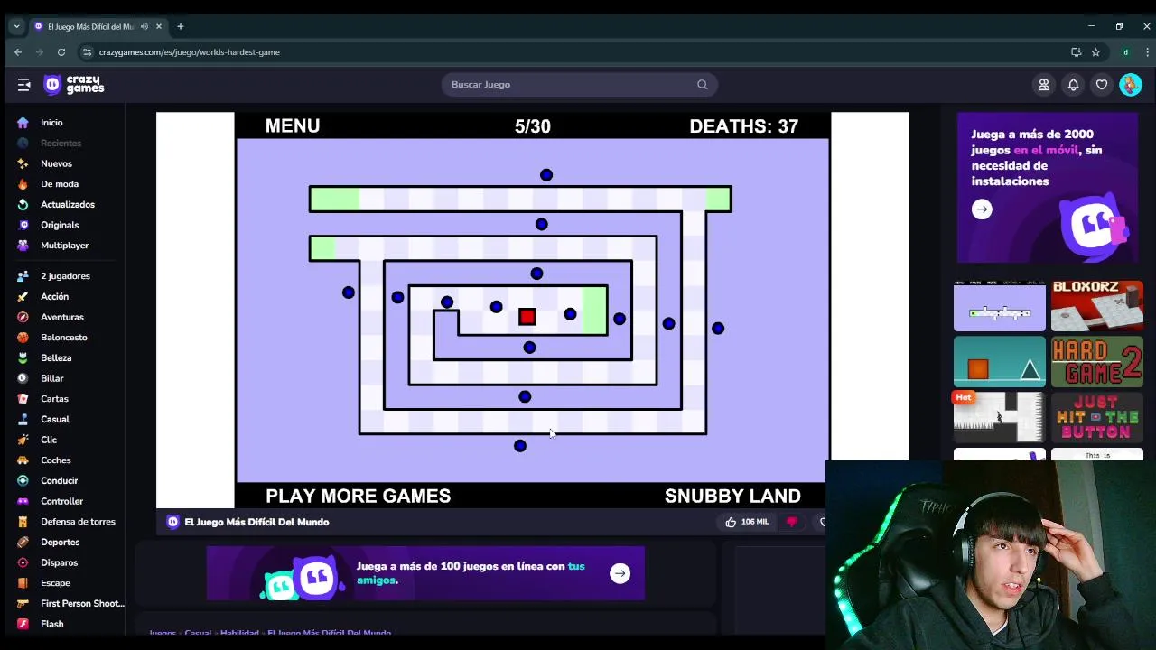Click SNUBBY LAND in the game
This screenshot has height=650, width=1156.
tap(732, 496)
